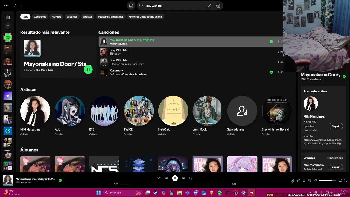The image size is (350, 197).
Task: Open the play queue icon
Action: (304, 180)
